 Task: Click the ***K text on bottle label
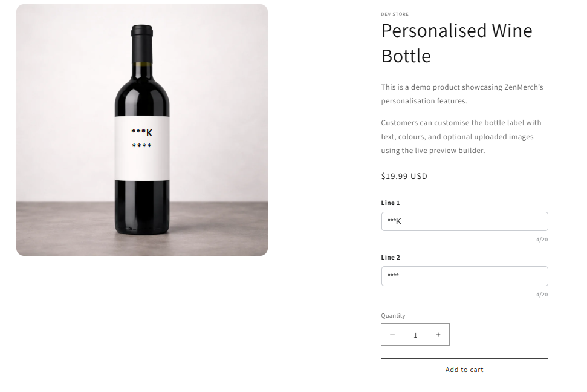click(x=142, y=132)
